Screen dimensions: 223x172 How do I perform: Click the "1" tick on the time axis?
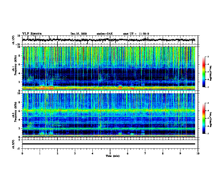click(x=40, y=153)
